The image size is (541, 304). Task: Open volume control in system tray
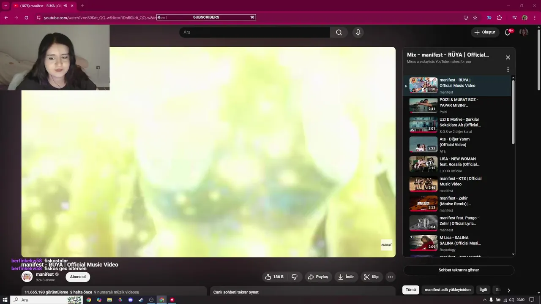pos(512,300)
